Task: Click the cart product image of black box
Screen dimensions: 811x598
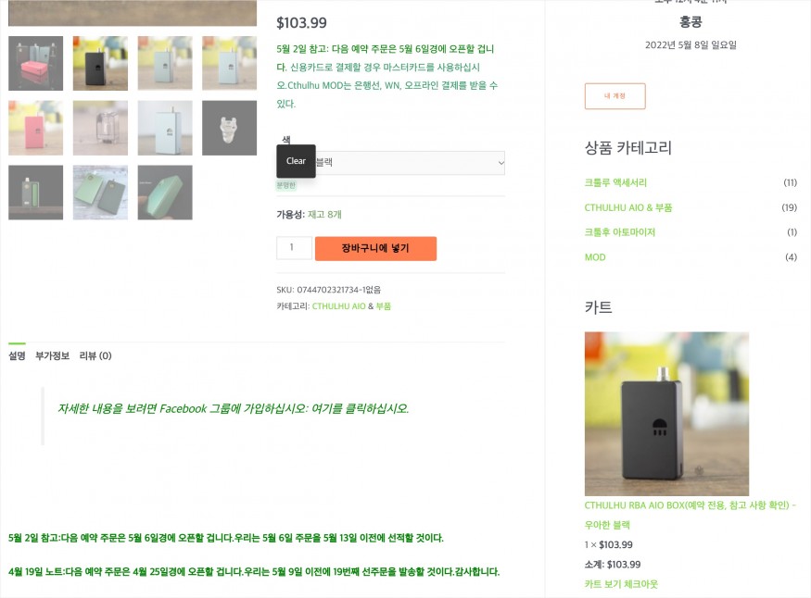Action: [666, 414]
